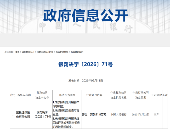Select the 2026年6月22日 decision date cell
The image size is (170, 134).
[140, 114]
